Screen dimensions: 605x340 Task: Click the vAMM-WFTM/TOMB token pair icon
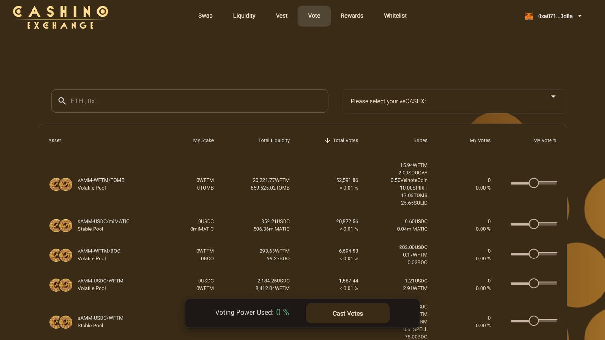click(61, 184)
